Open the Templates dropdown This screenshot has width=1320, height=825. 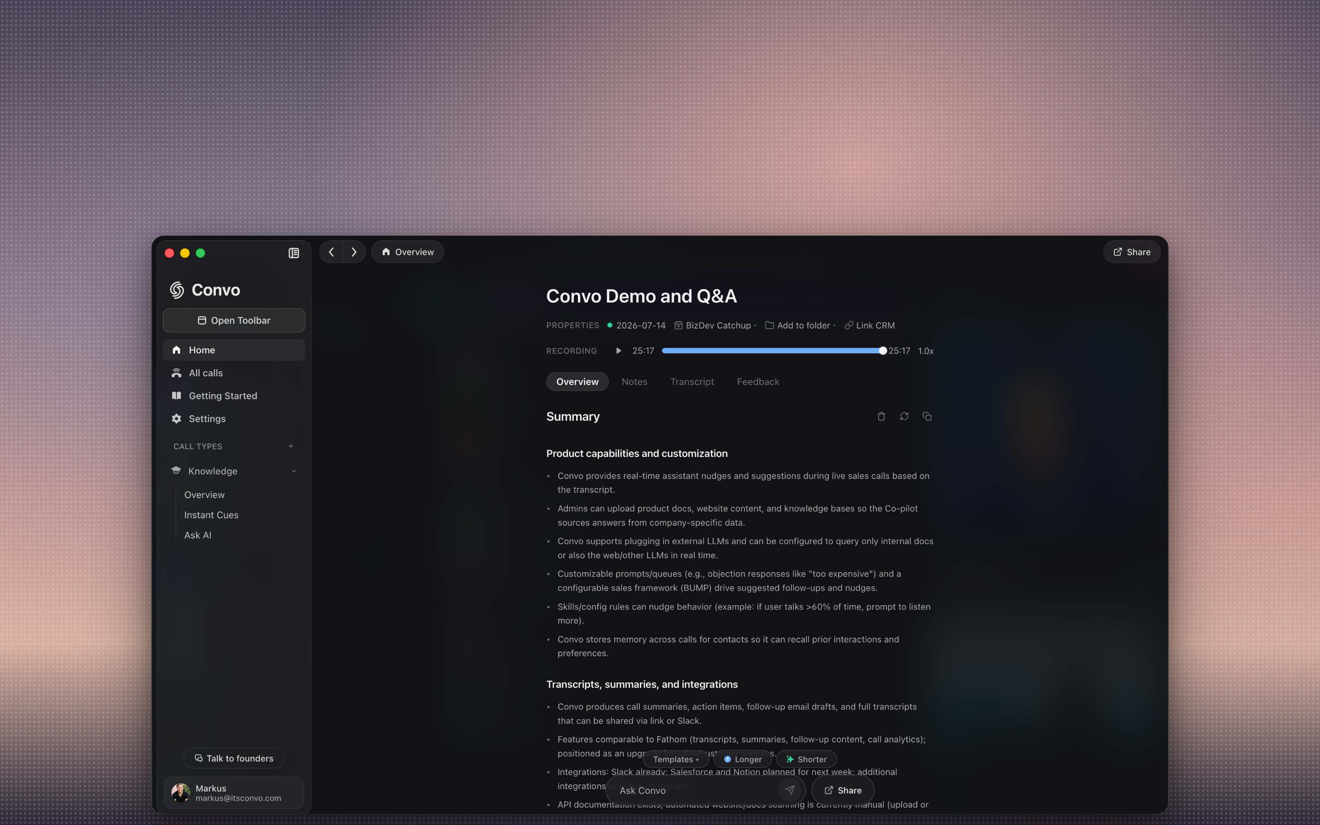coord(676,759)
